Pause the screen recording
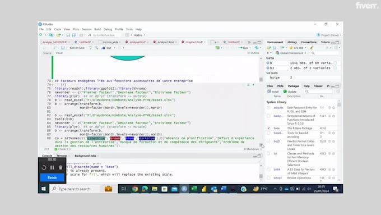This screenshot has height=215, width=381. [52, 167]
